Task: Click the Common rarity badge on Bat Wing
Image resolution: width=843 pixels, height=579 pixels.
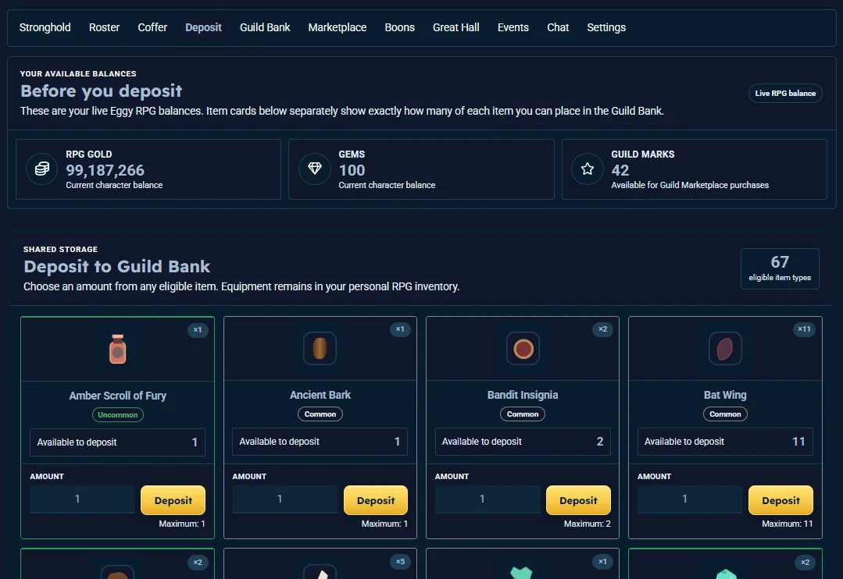Action: tap(725, 414)
